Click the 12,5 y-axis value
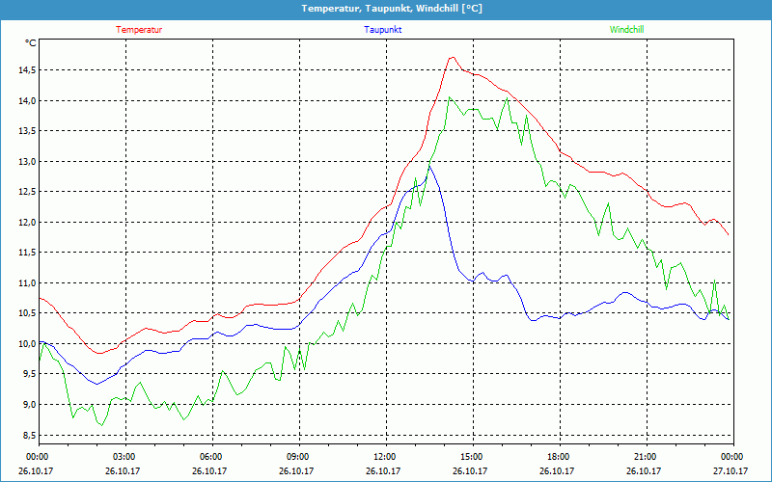772x482 pixels. pos(27,192)
